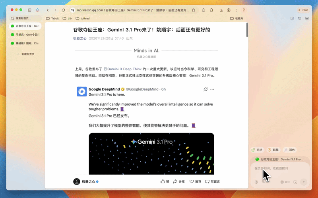Screen dimensions: 318x198
Task: Click the page reload icon
Action: pos(63,10)
